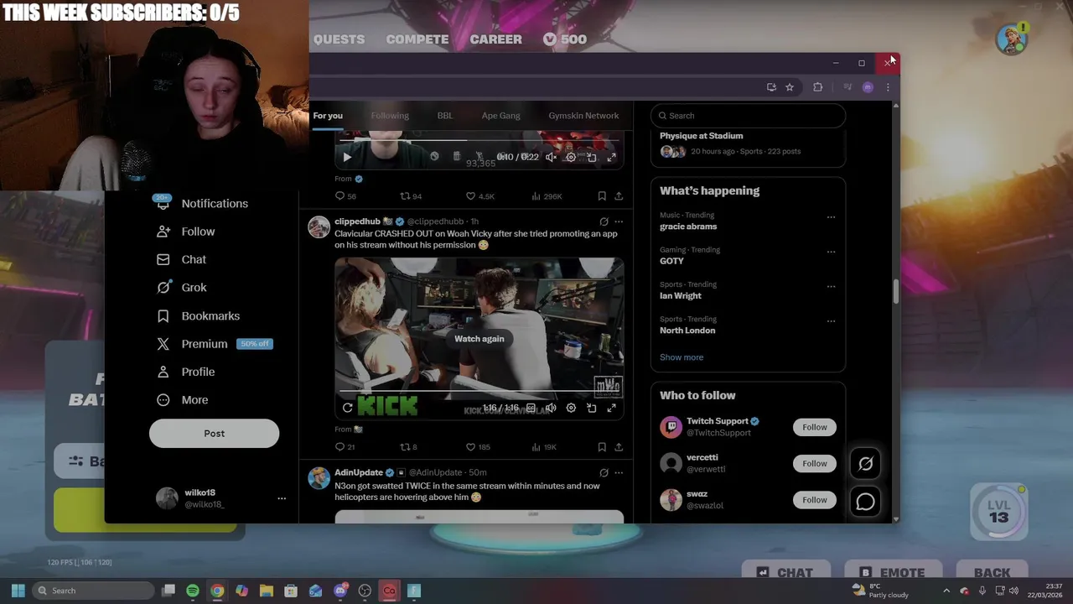The image size is (1073, 604).
Task: Open Chrome three-dot menu
Action: point(888,87)
